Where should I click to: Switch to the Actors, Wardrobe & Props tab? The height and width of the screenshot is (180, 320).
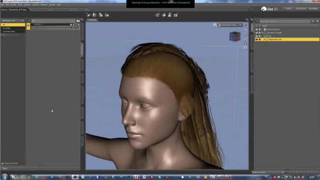tap(14, 9)
